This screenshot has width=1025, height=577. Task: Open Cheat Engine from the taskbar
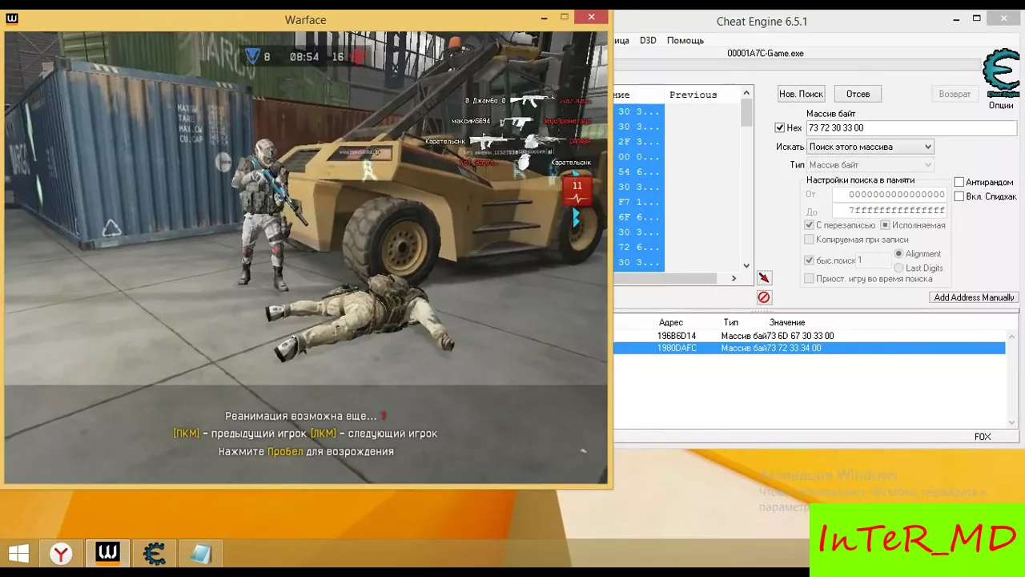pos(154,554)
